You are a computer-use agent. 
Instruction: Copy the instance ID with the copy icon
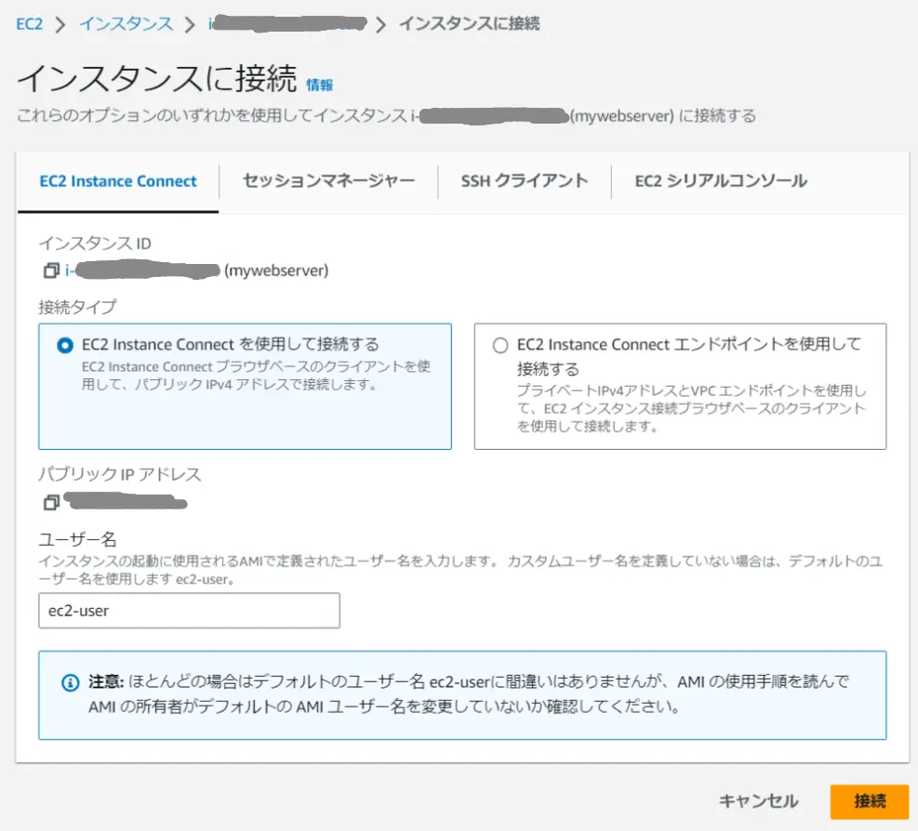[x=51, y=270]
